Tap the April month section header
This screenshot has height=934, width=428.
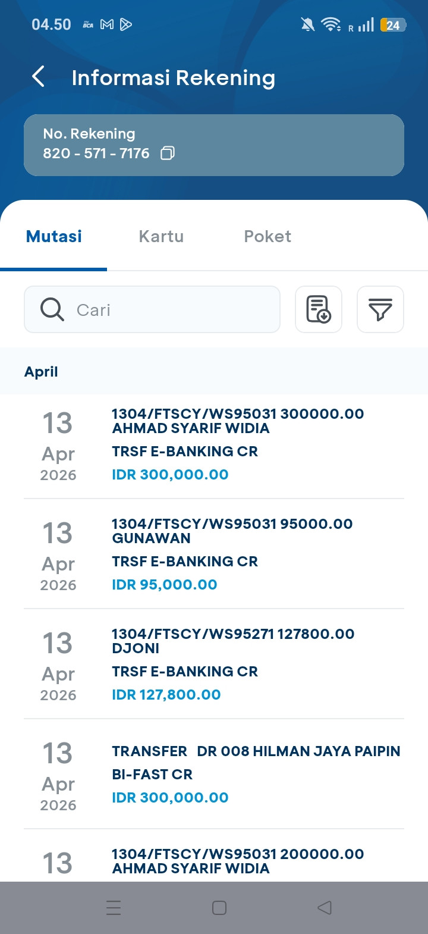point(42,372)
